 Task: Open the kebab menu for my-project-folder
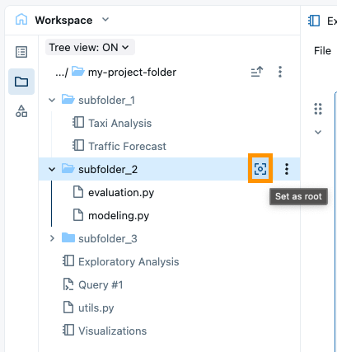[x=280, y=72]
